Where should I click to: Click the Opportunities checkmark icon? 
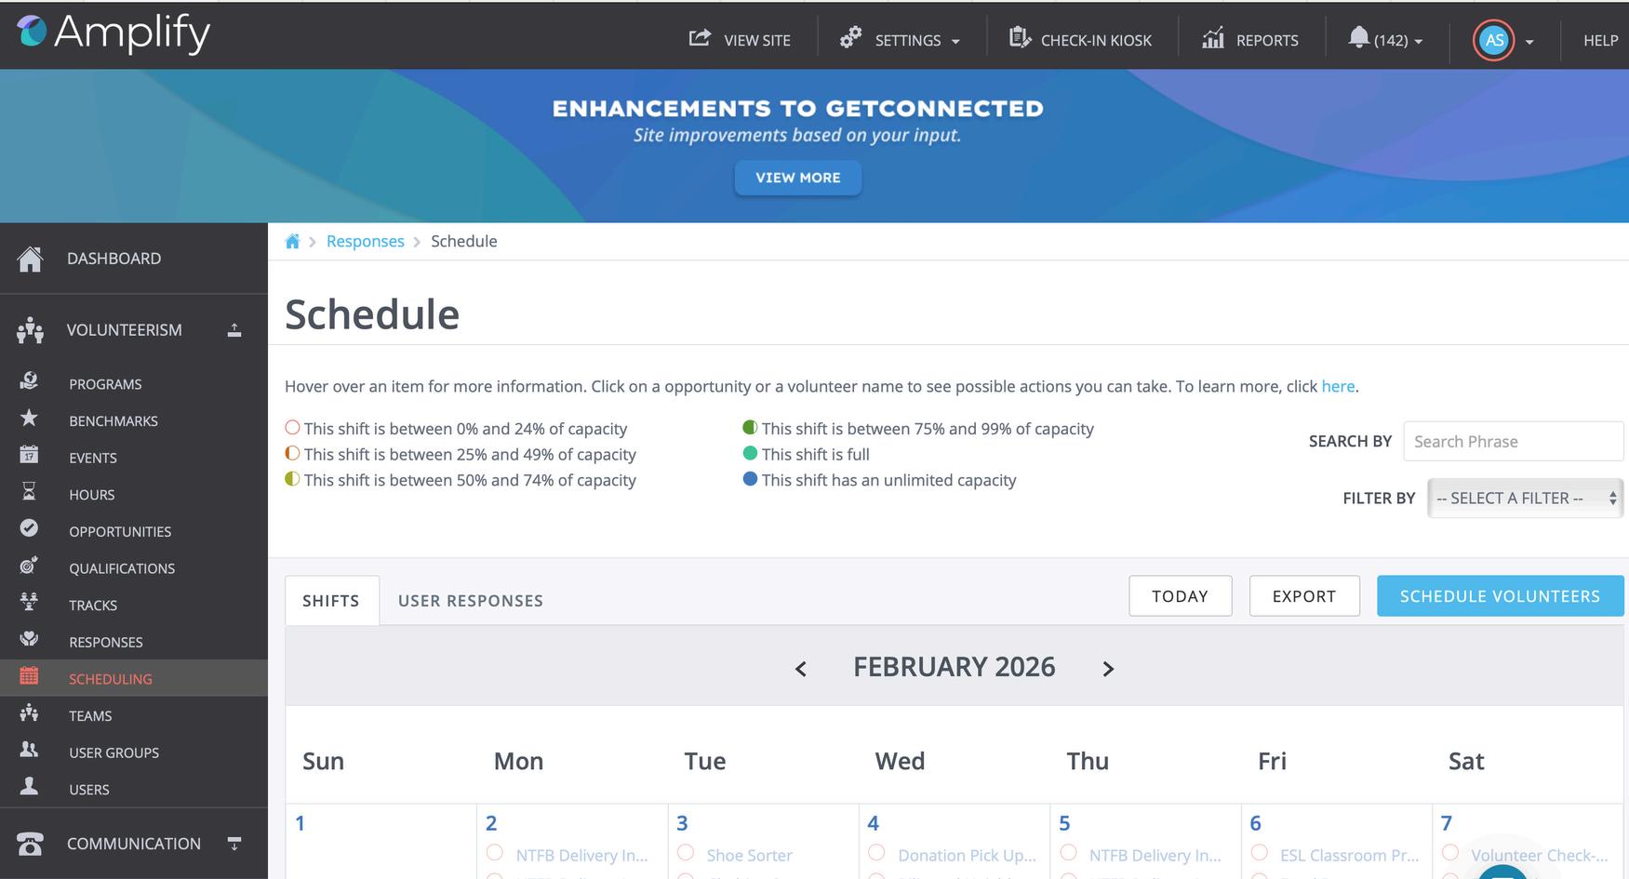pyautogui.click(x=29, y=528)
